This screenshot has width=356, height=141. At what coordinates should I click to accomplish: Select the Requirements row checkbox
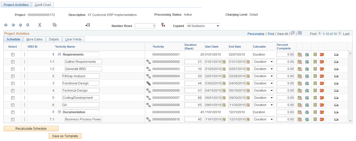tap(13, 55)
